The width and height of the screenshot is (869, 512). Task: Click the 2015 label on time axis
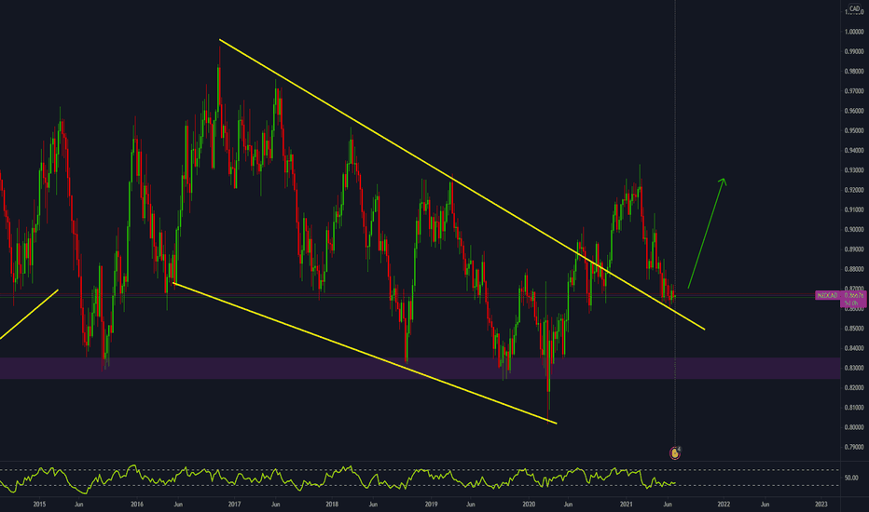[x=39, y=505]
